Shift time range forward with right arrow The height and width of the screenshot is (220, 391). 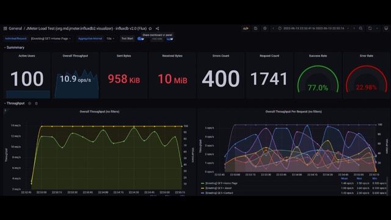click(x=354, y=29)
